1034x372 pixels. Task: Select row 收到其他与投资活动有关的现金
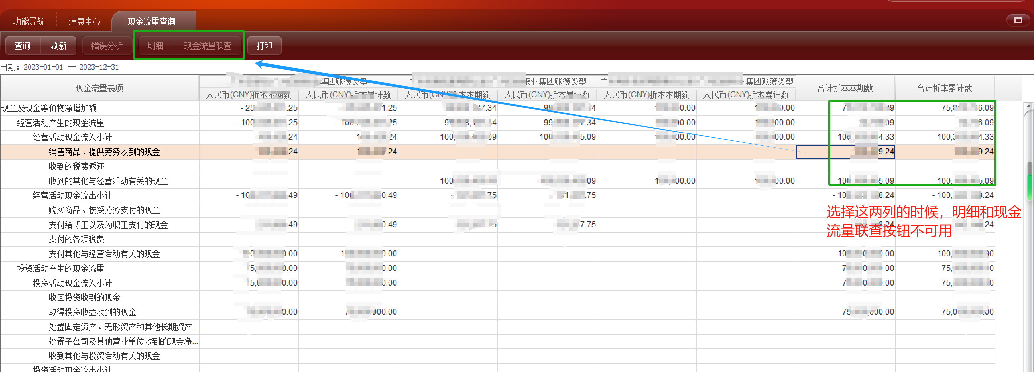(497, 356)
